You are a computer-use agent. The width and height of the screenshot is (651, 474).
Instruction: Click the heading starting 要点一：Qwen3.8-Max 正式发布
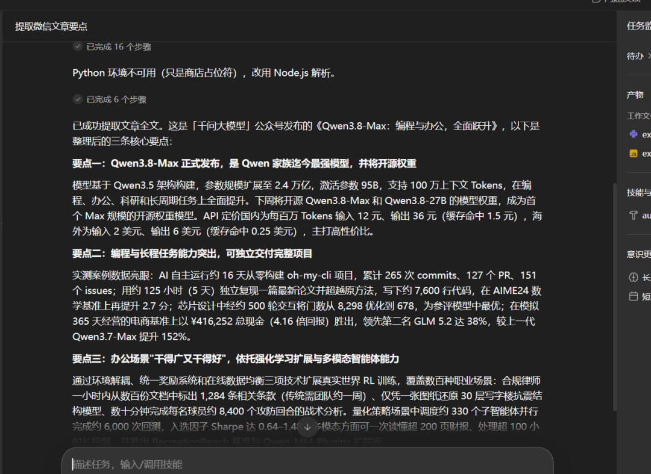244,163
